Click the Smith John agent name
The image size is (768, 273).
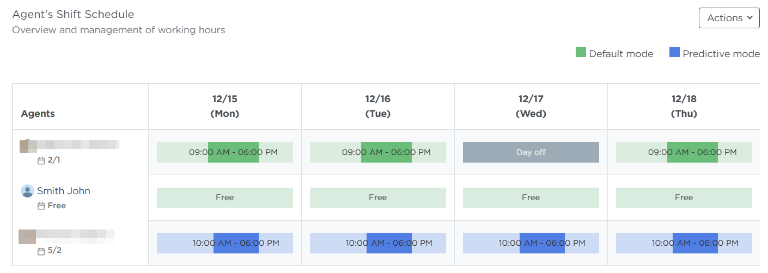click(x=64, y=191)
